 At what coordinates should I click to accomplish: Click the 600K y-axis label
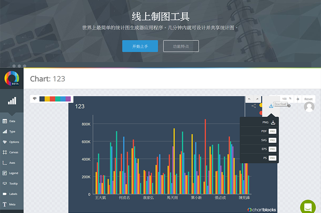(86, 141)
